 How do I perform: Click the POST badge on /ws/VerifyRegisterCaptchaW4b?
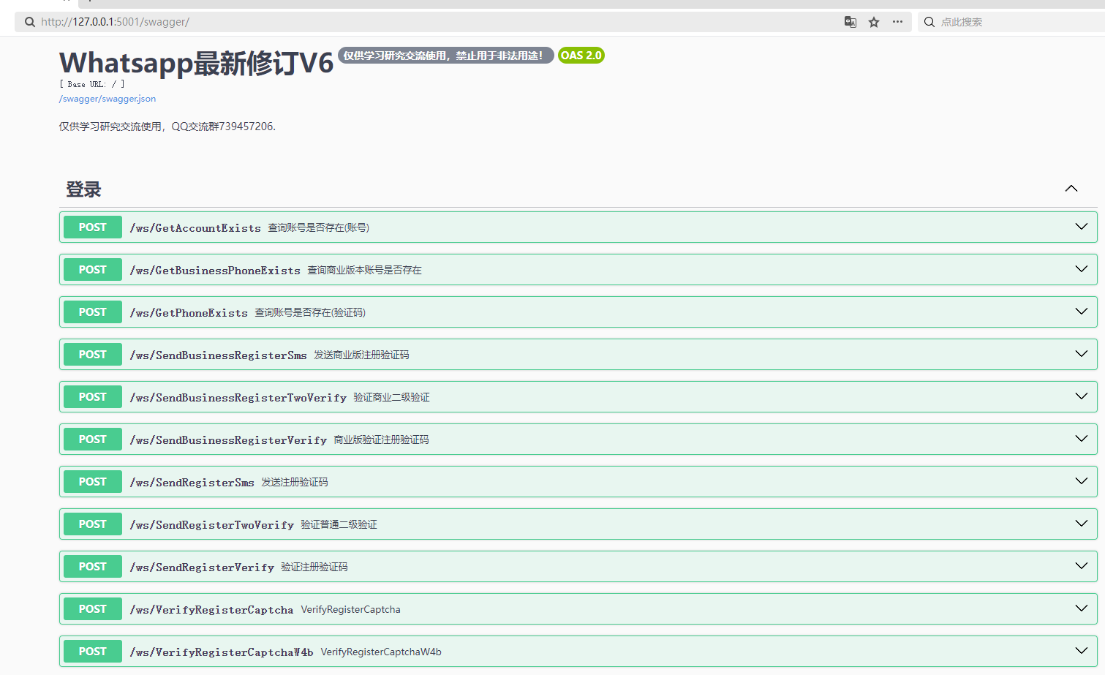point(92,651)
